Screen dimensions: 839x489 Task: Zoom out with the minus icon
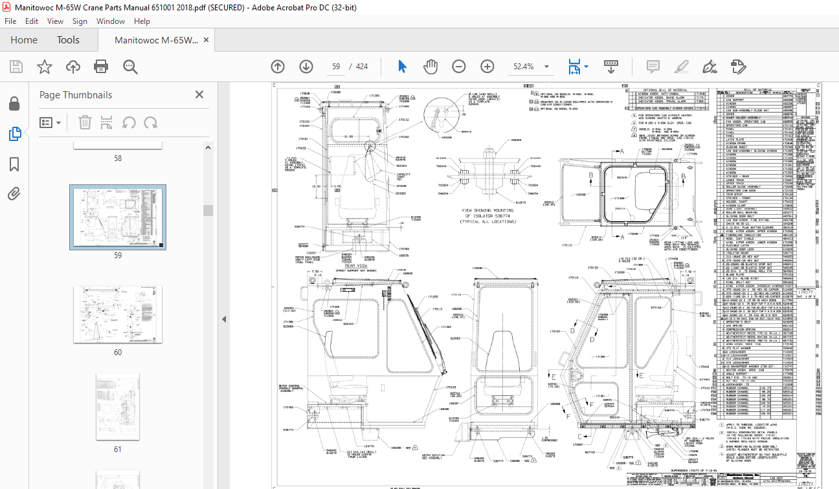point(459,67)
